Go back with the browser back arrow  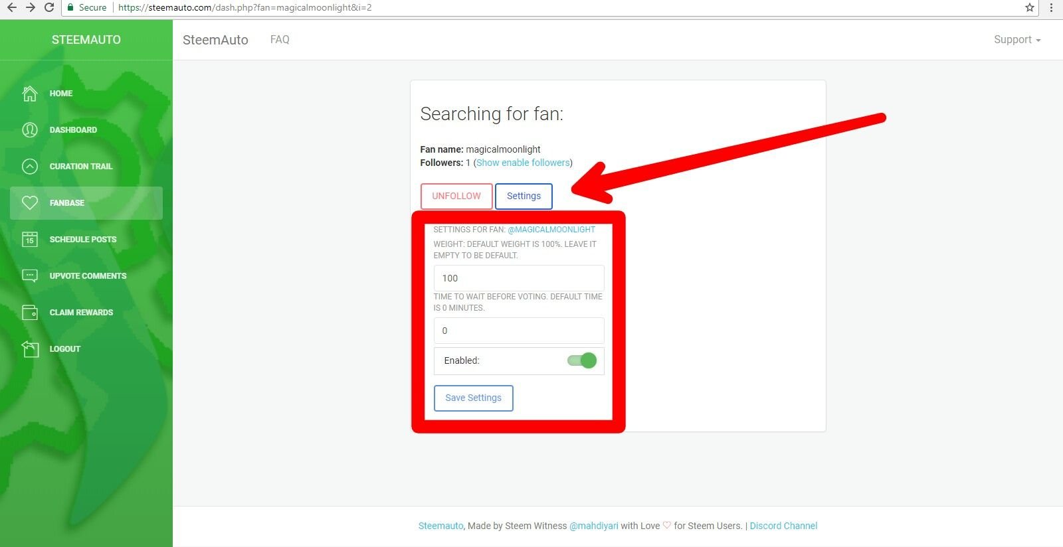(11, 7)
